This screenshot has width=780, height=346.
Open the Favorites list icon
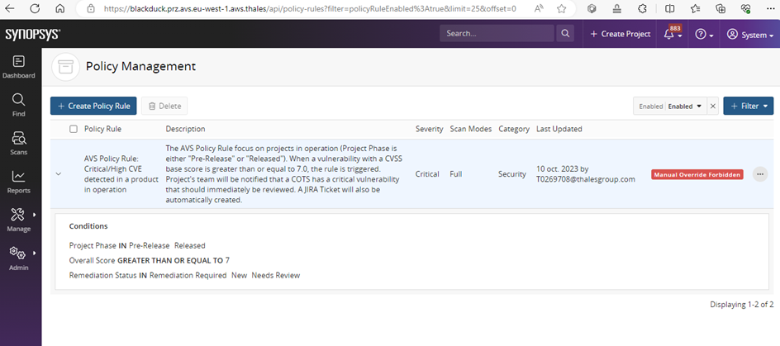click(696, 8)
